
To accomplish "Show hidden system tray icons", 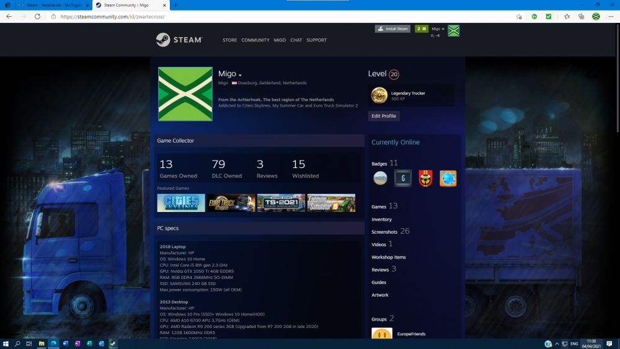I will tap(557, 344).
